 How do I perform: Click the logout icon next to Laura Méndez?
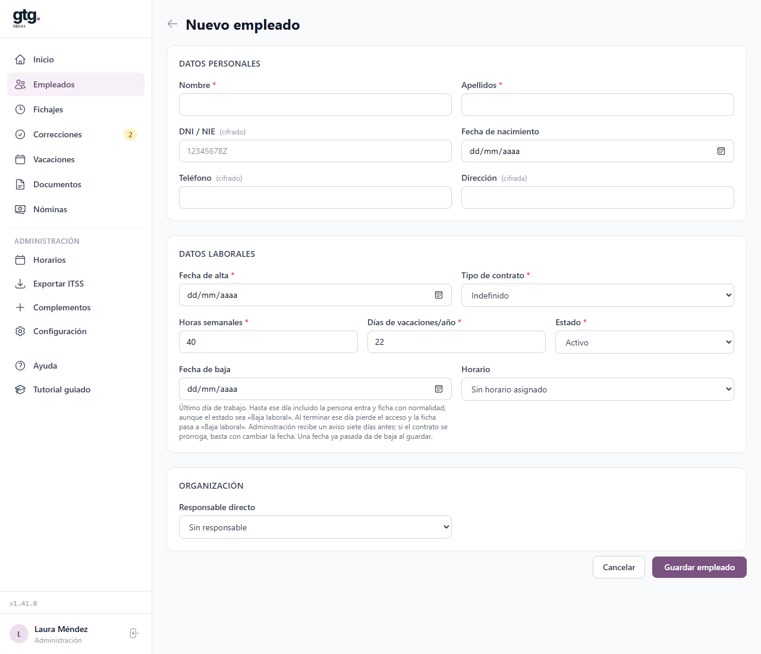[x=134, y=633]
